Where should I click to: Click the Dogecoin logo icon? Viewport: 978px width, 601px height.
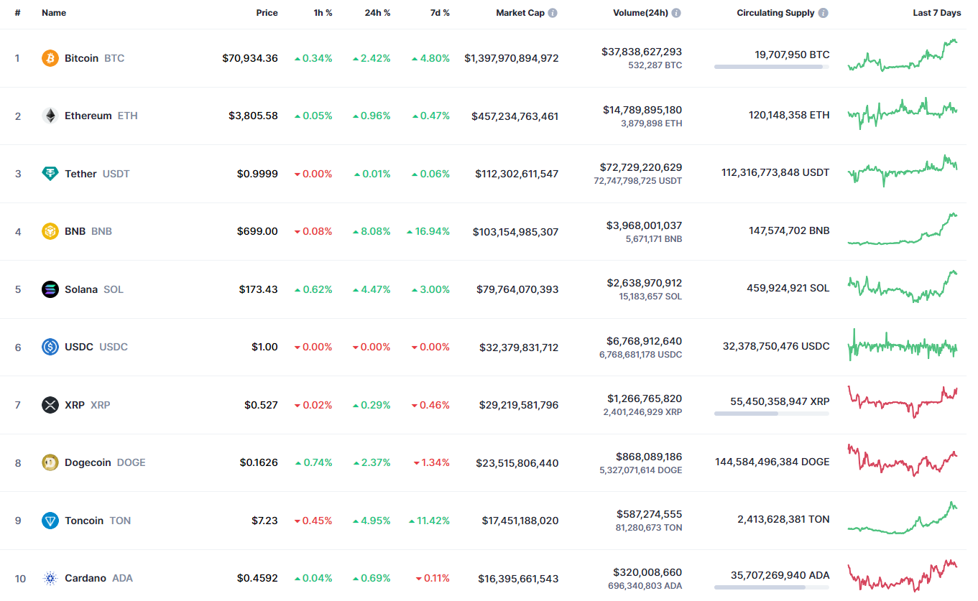(50, 462)
